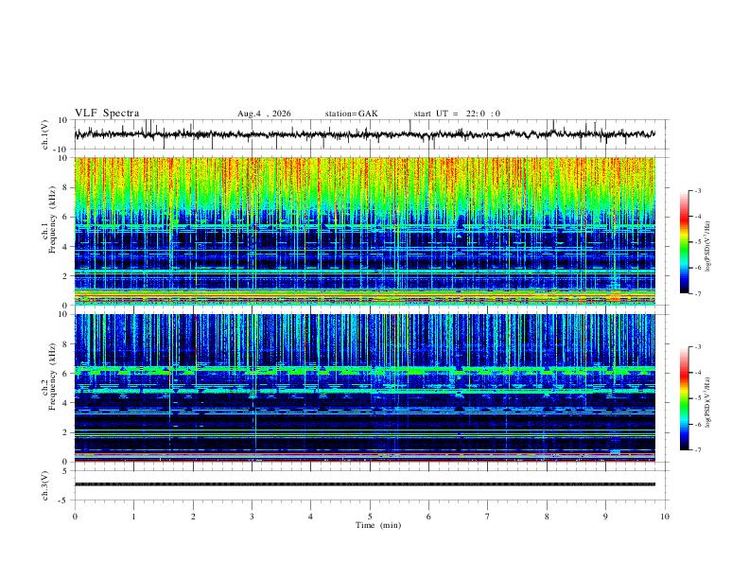This screenshot has width=749, height=579.
Task: Click the ch.1(V) waveform trace
Action: [x=364, y=134]
